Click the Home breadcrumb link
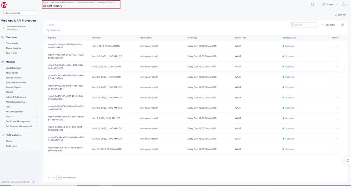351x186 pixels. [46, 2]
